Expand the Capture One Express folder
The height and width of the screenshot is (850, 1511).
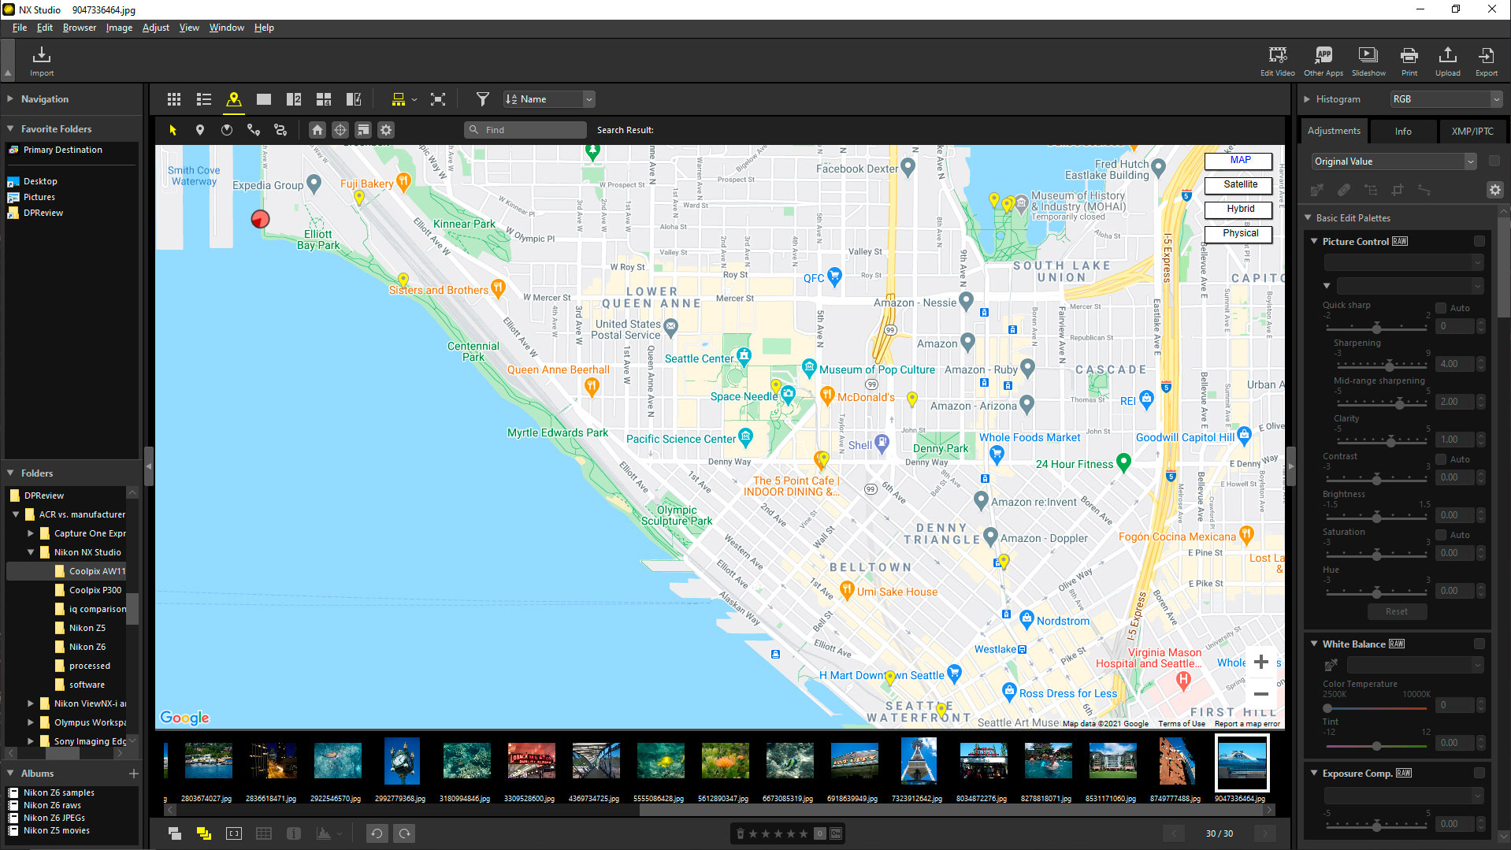pos(31,533)
